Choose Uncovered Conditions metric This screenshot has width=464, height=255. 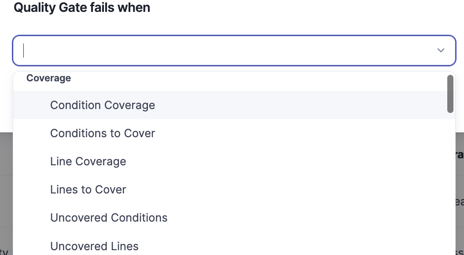click(109, 218)
